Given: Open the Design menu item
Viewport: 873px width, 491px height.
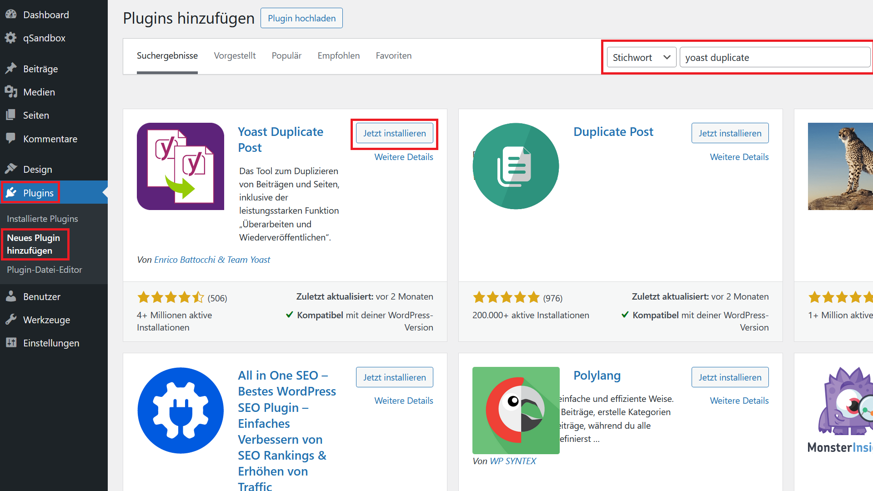Looking at the screenshot, I should pos(54,169).
